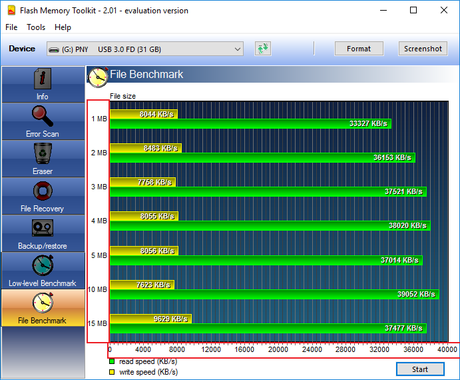Click the app icon in title bar
The width and height of the screenshot is (460, 380).
(11, 11)
